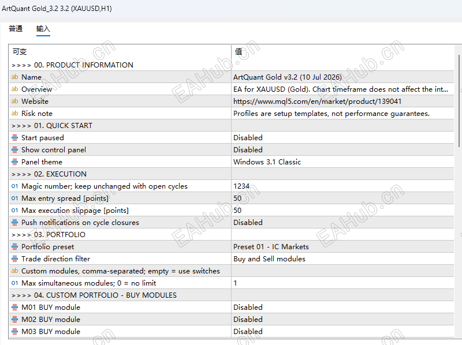Screen dimensions: 462x345
Task: Click the integer icon beside Magic number
Action: [x=15, y=186]
